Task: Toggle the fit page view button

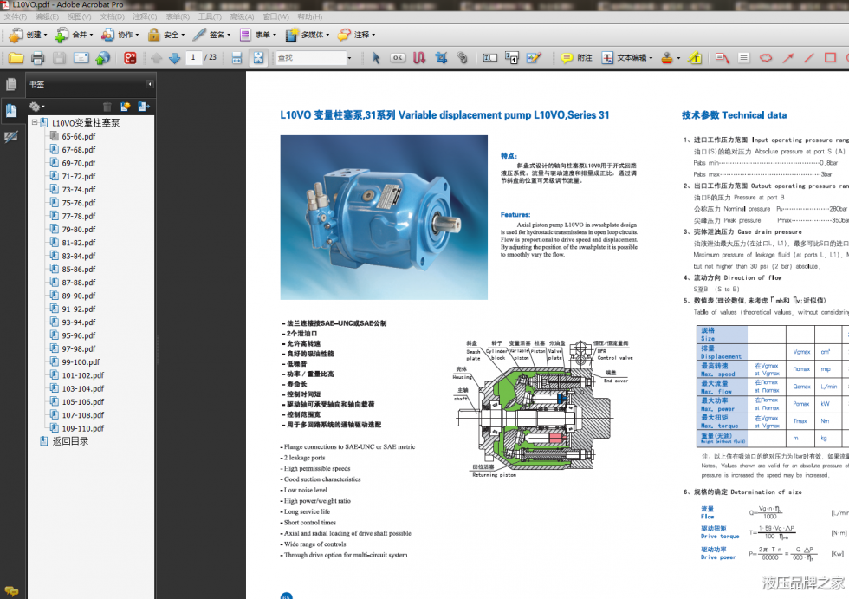Action: click(258, 58)
